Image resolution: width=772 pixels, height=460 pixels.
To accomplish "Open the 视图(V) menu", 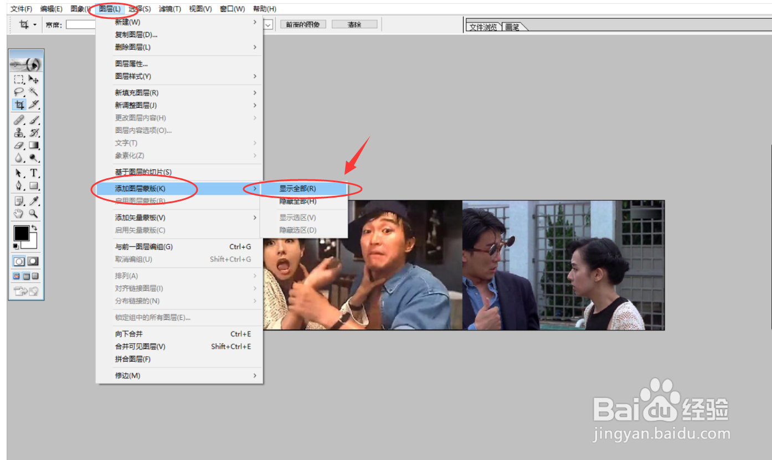I will pos(200,9).
